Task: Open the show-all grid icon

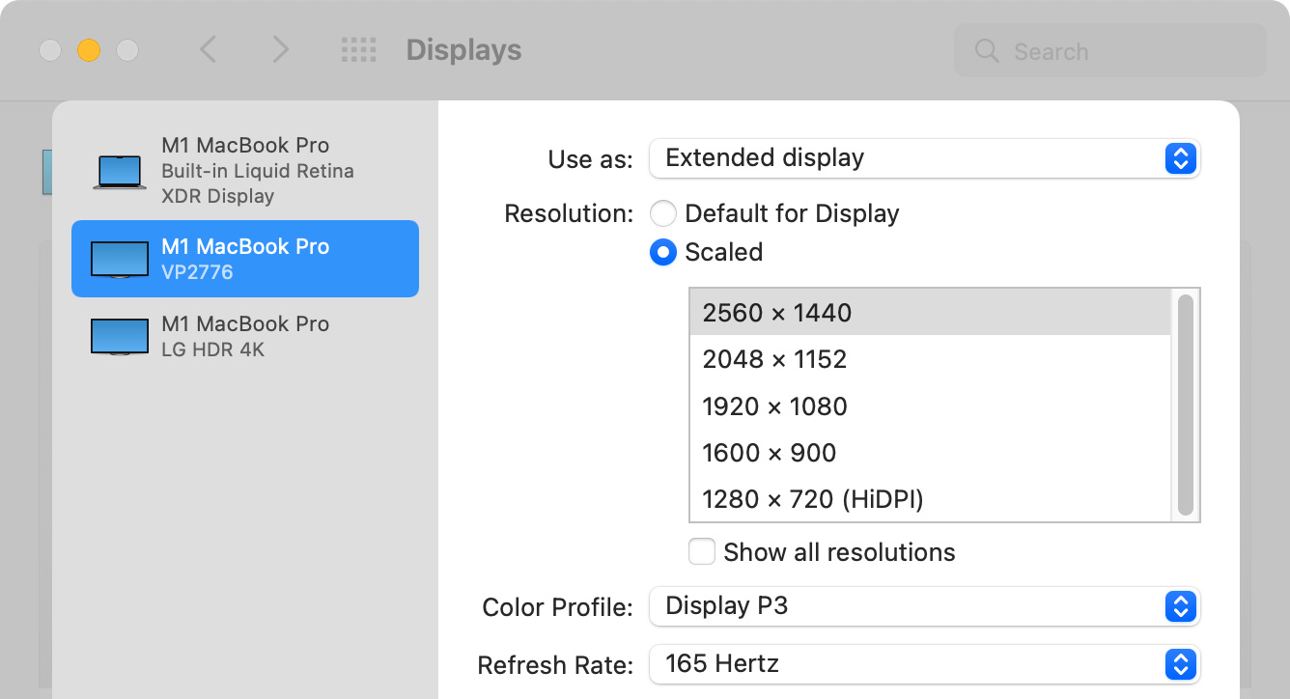Action: 358,50
